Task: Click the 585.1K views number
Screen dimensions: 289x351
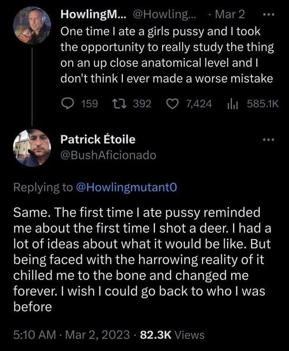Action: pos(263,104)
